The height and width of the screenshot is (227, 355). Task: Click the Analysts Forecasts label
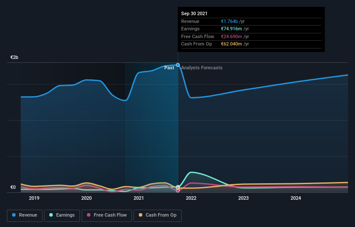[202, 68]
